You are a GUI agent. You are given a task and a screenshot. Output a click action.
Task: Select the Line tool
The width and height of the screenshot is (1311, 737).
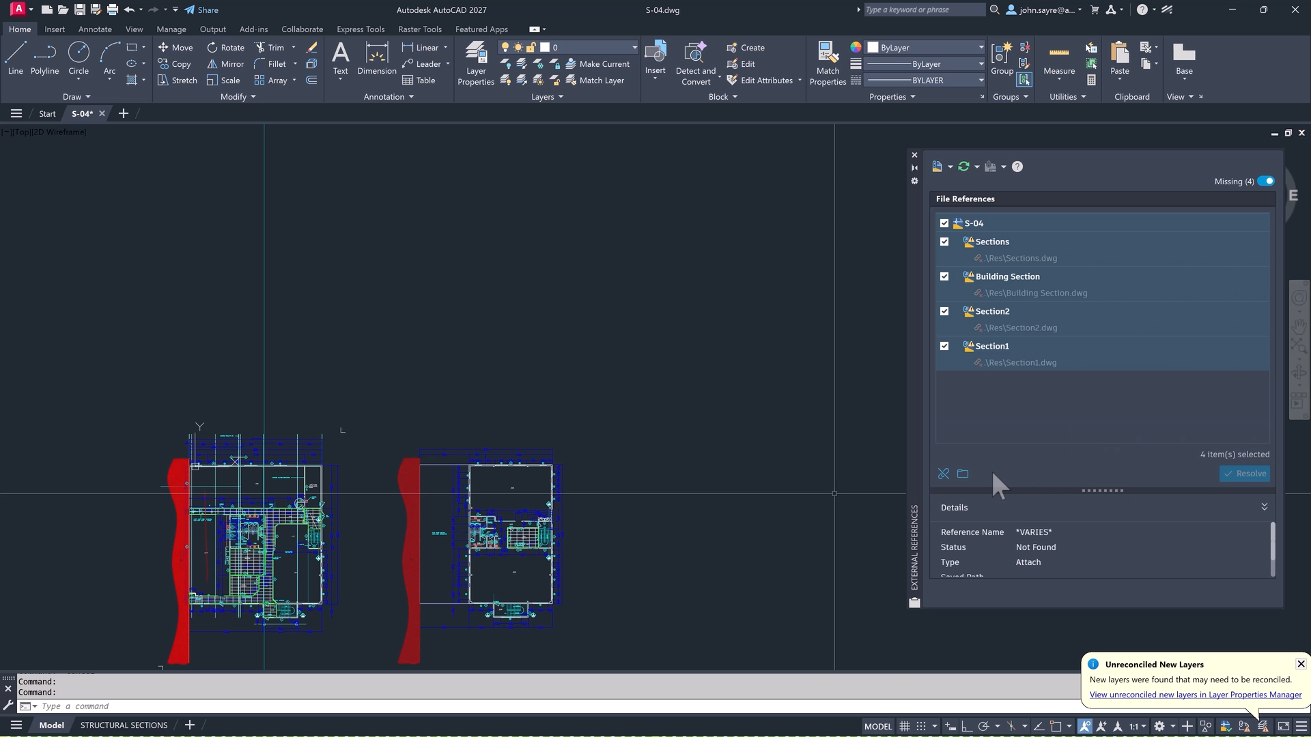coord(15,58)
